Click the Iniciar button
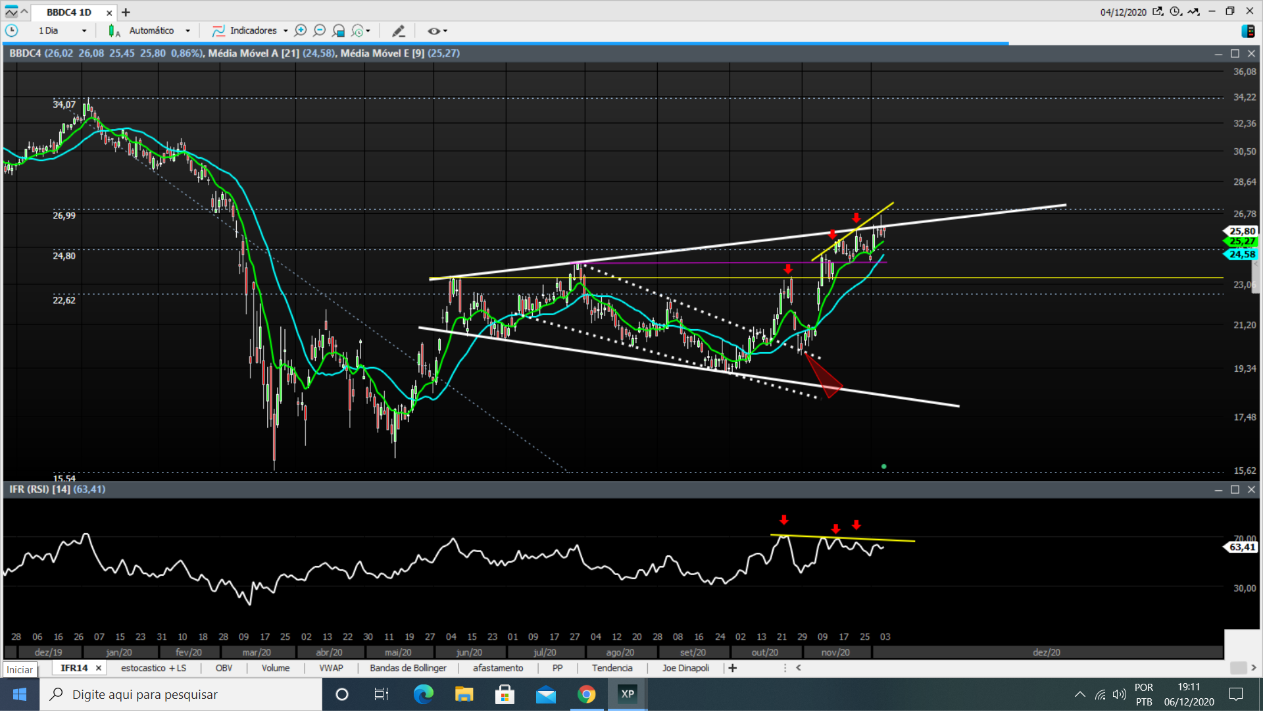Image resolution: width=1263 pixels, height=716 pixels. 20,669
